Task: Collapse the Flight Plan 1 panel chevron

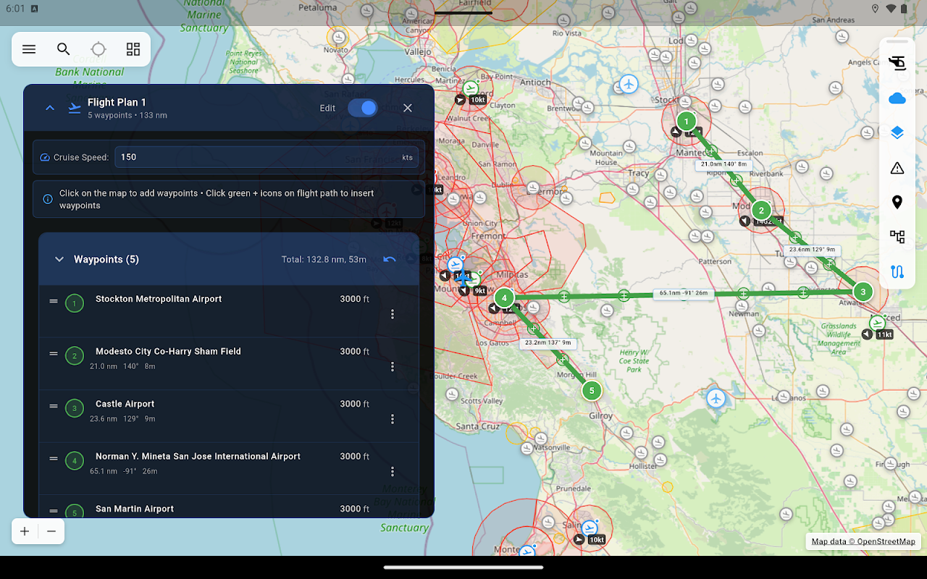Action: coord(50,108)
